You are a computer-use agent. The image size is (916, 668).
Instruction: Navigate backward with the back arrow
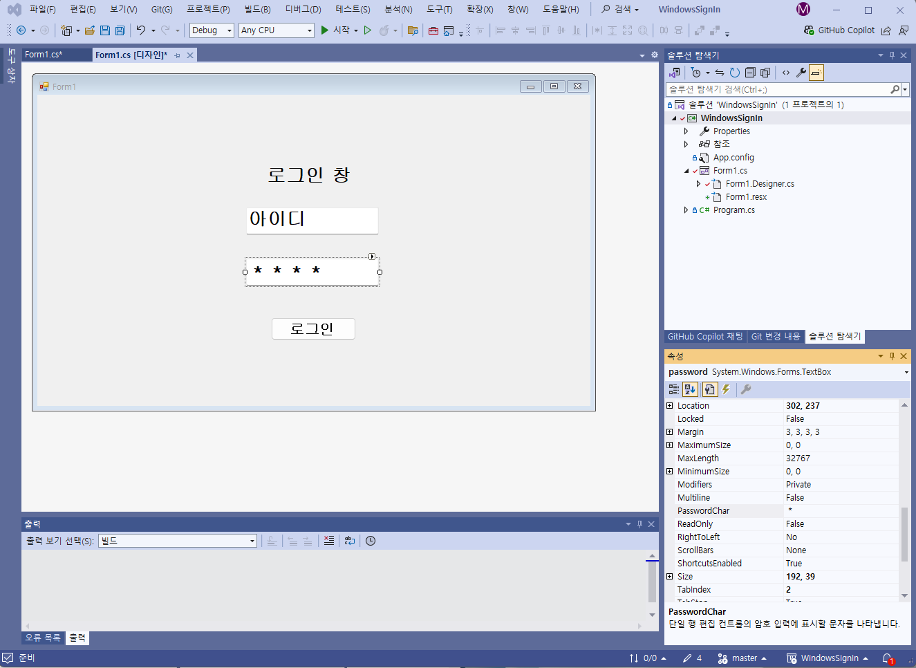tap(21, 30)
